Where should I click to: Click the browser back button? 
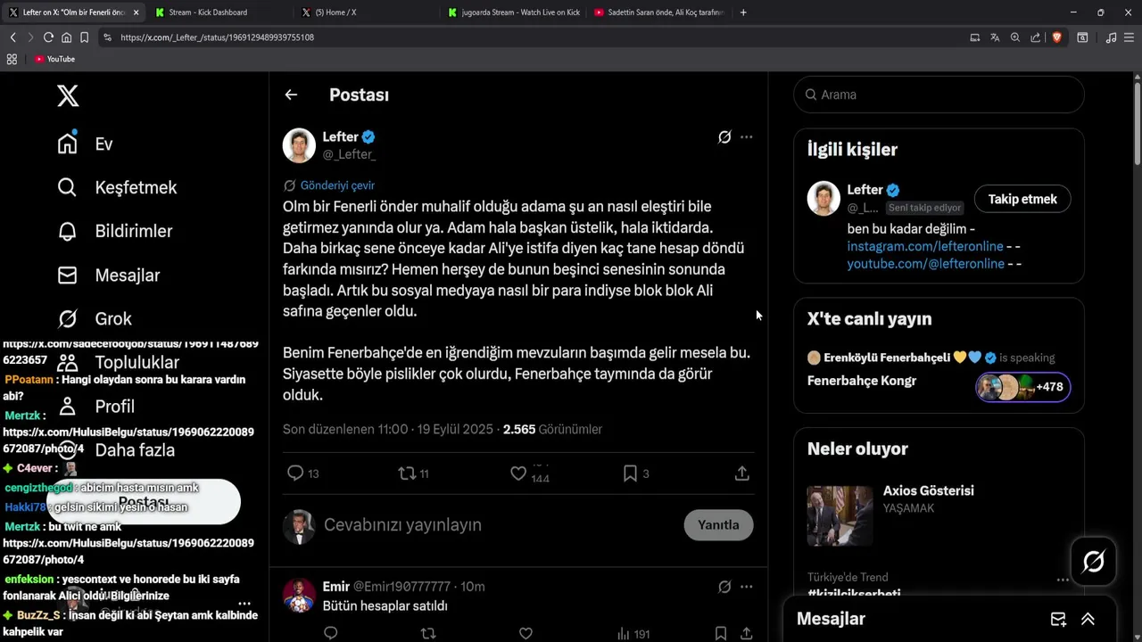click(x=12, y=37)
